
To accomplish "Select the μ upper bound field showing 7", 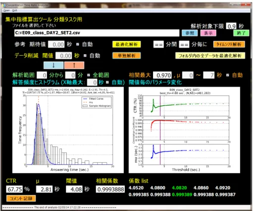I will (209, 75).
